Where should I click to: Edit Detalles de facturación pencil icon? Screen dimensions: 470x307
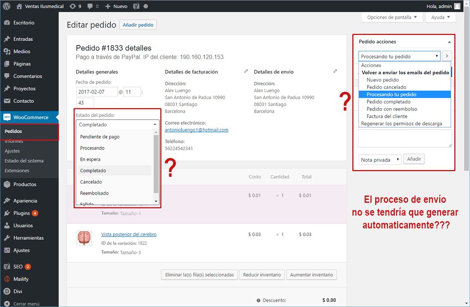click(x=246, y=71)
